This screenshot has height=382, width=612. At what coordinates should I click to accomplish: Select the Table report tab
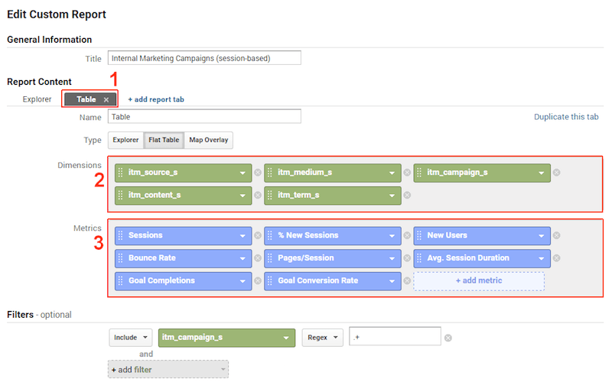(x=86, y=99)
